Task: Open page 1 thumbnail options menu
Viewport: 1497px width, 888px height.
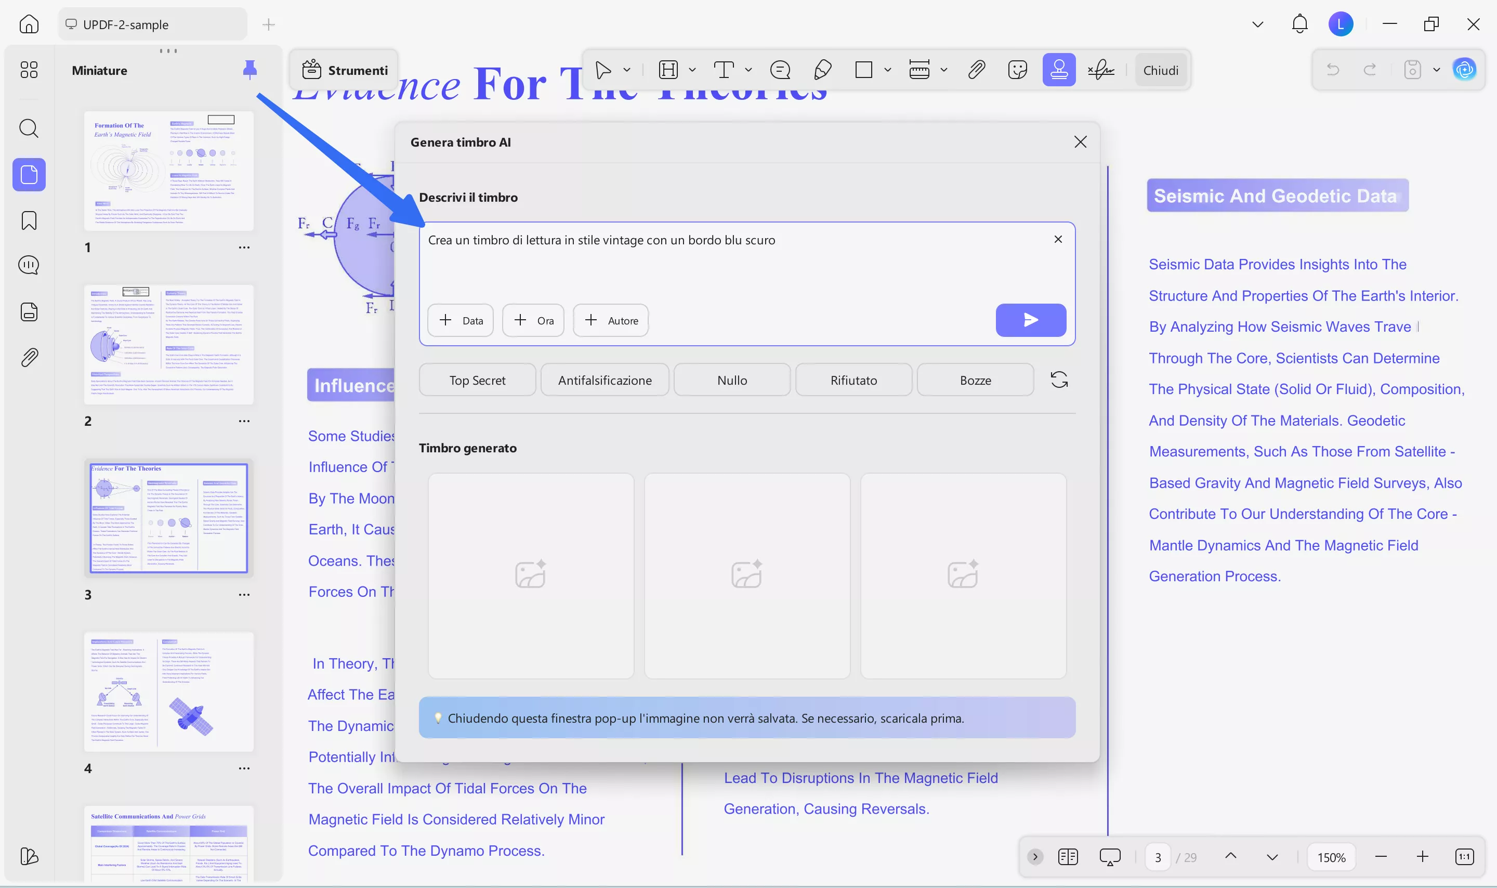Action: click(244, 247)
